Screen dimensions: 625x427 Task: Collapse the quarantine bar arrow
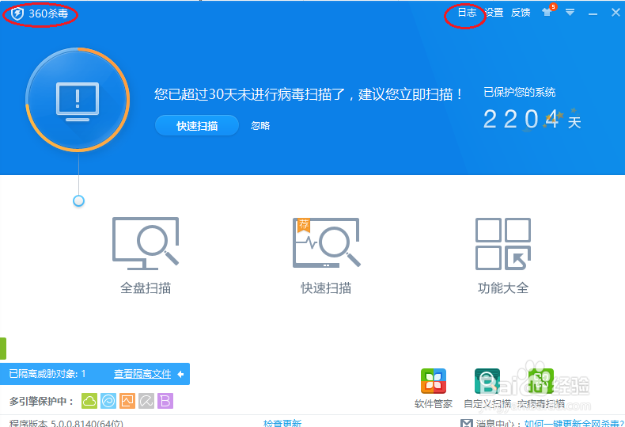[180, 374]
